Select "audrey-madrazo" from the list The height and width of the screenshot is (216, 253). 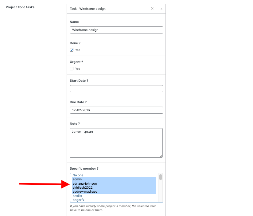coord(85,192)
